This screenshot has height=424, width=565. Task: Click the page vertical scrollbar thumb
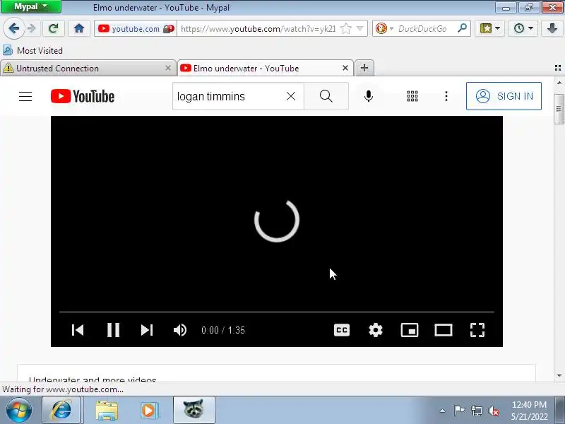point(559,109)
